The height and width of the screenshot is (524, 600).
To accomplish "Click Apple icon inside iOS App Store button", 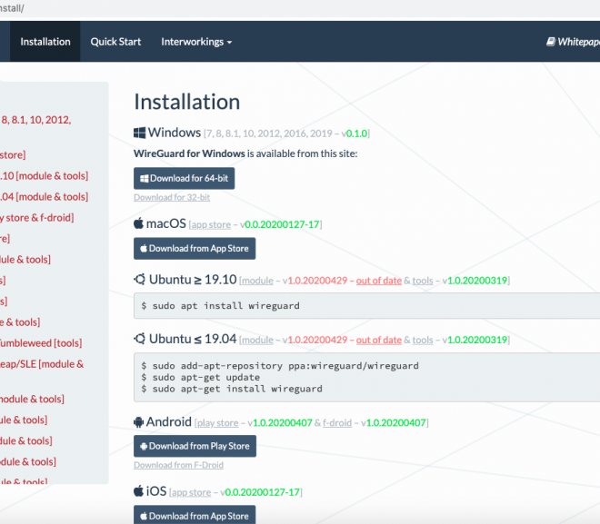I will coord(144,517).
